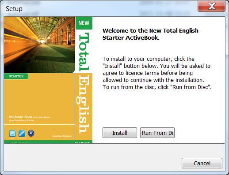Image resolution: width=229 pixels, height=175 pixels.
Task: Click the Install button
Action: coord(120,133)
